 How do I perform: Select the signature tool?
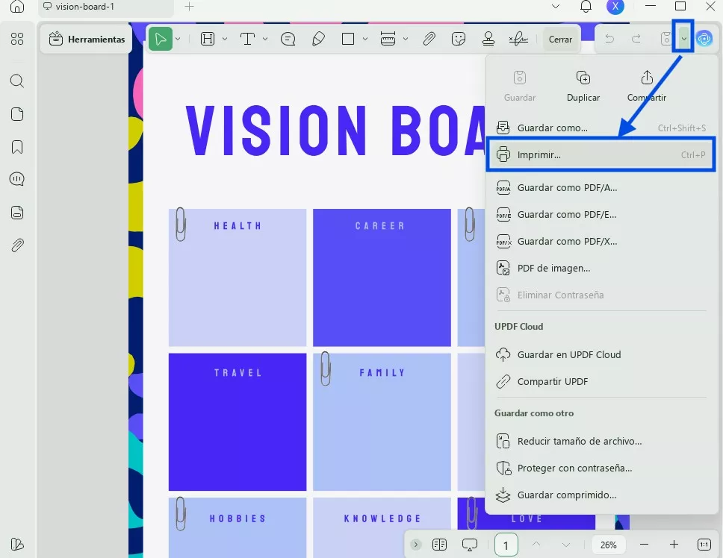(x=518, y=39)
